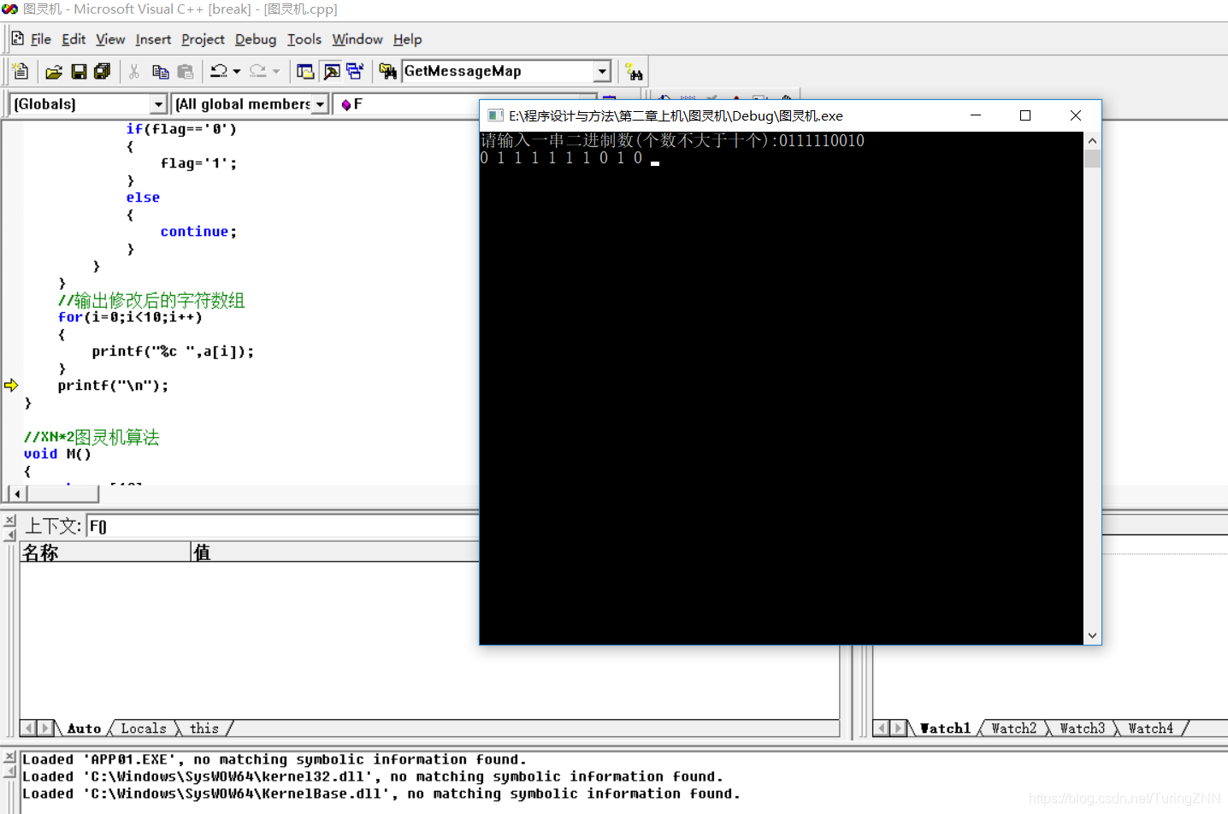Open the Undo history dropdown arrow
This screenshot has height=814, width=1228.
pos(237,72)
